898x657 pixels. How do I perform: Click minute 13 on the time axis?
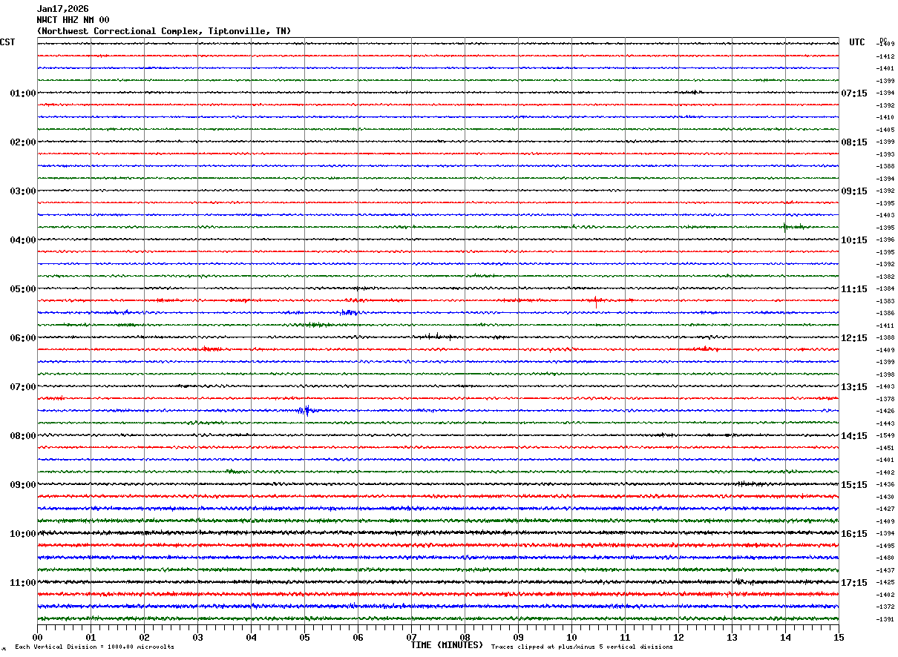tap(732, 637)
